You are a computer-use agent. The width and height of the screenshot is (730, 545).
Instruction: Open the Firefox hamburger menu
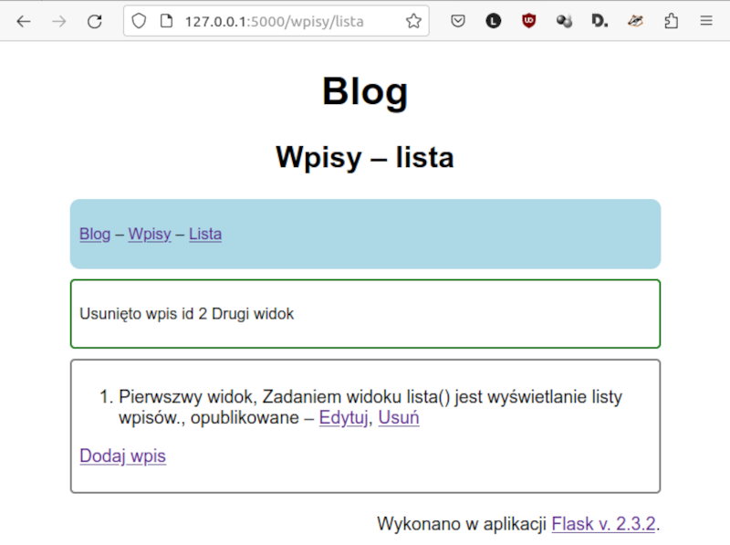(x=706, y=20)
